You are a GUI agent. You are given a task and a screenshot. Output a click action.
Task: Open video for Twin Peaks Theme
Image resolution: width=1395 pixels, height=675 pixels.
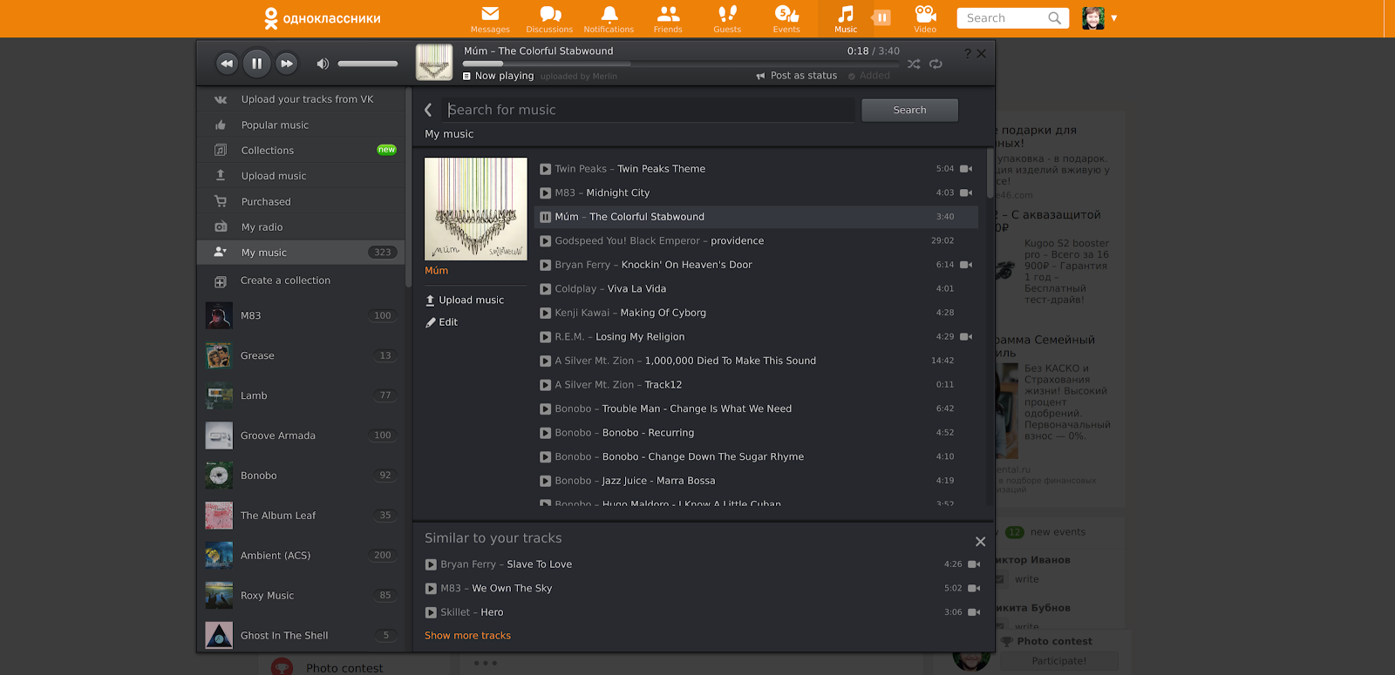[x=966, y=169]
